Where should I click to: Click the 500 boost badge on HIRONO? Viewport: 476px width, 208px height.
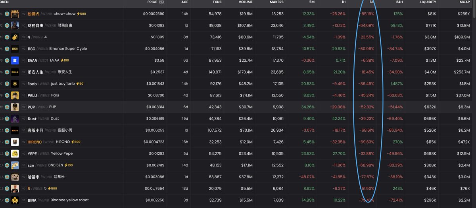click(x=75, y=142)
